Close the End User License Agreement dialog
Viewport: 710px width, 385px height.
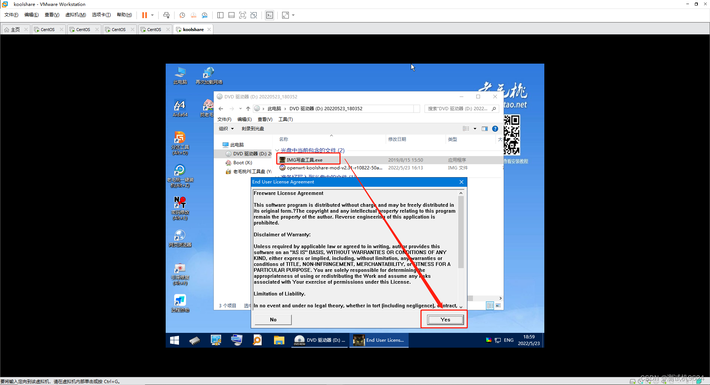(x=461, y=182)
